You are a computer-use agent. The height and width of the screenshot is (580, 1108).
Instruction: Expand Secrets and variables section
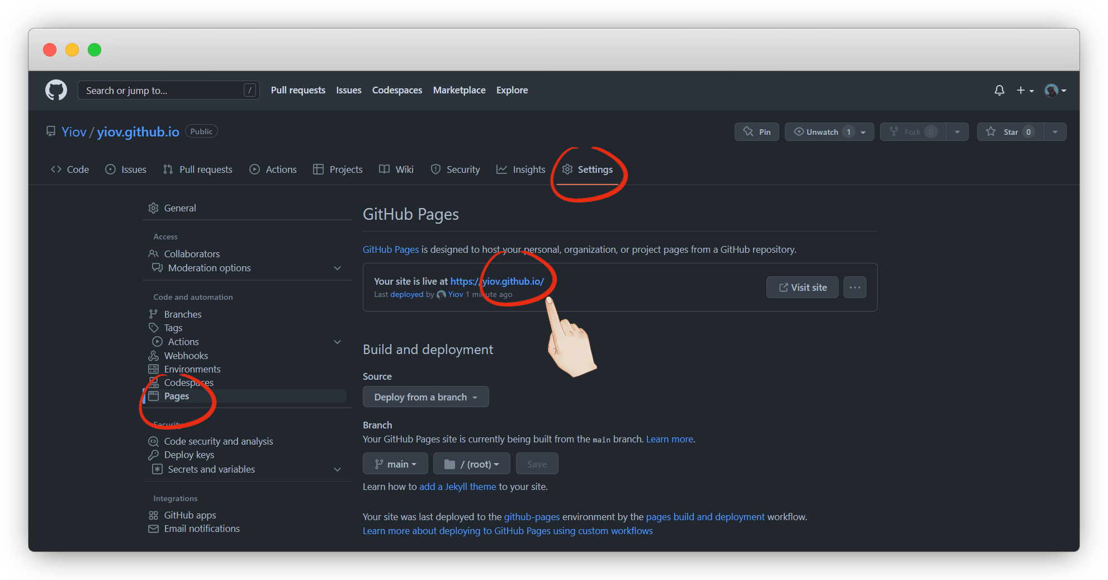pos(337,469)
